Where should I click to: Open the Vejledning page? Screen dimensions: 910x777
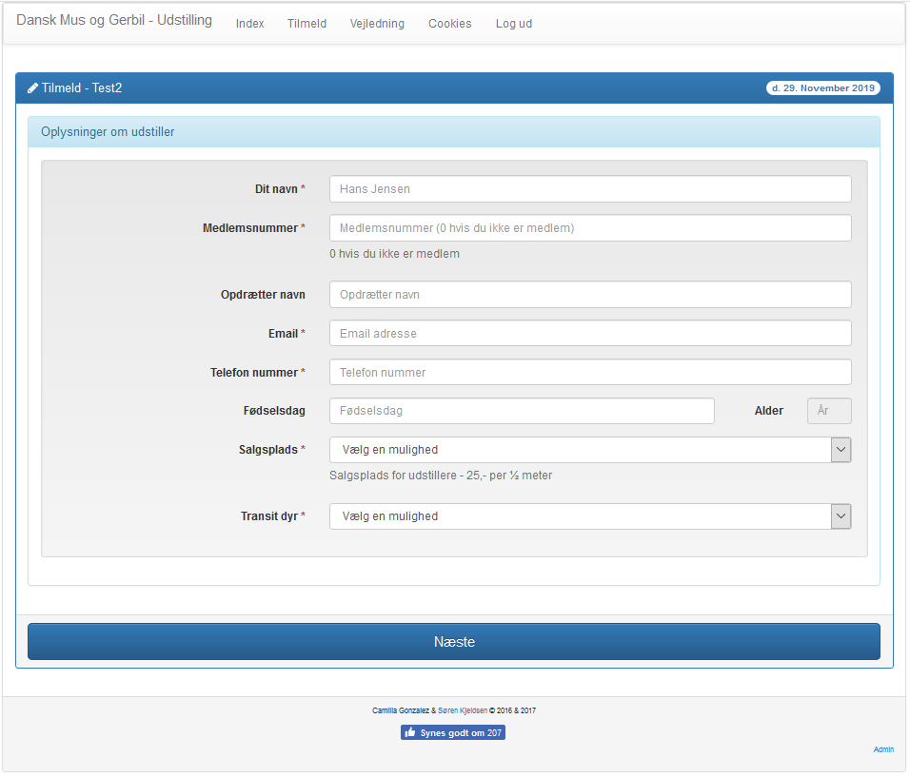coord(377,24)
